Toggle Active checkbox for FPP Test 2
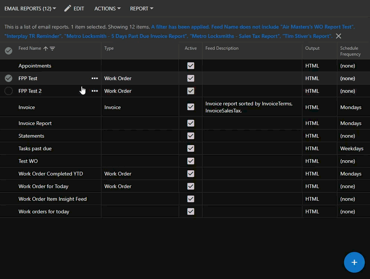Image resolution: width=370 pixels, height=279 pixels. click(191, 91)
